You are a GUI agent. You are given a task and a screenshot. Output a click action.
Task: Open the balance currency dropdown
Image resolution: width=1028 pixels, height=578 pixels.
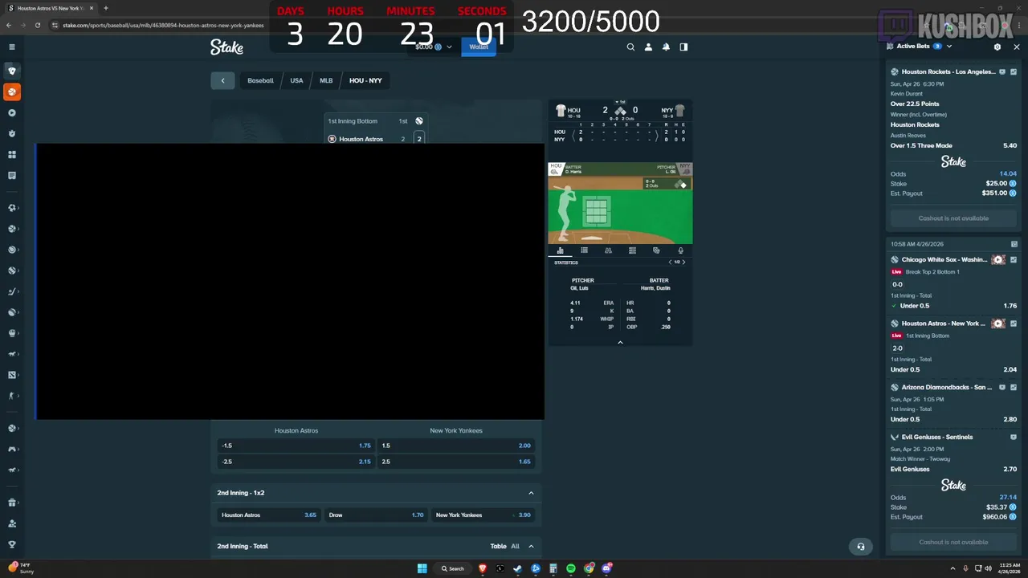449,47
